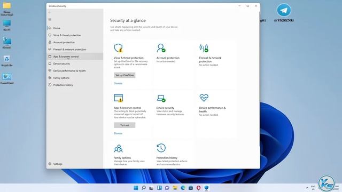Launch Opera browser from the taskbar
The height and width of the screenshot is (192, 342).
tap(198, 188)
